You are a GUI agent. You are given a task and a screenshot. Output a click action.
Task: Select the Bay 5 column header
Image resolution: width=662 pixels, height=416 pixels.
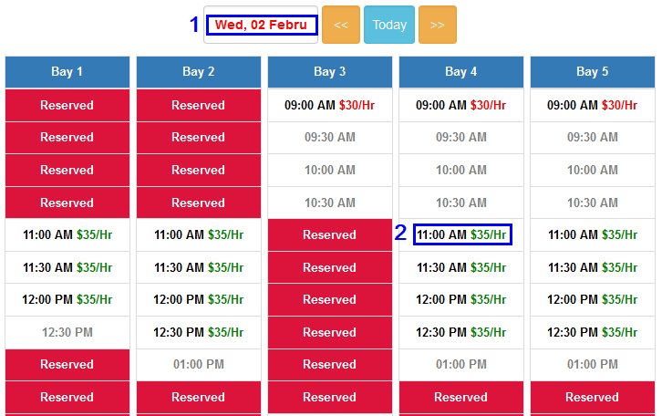click(593, 72)
